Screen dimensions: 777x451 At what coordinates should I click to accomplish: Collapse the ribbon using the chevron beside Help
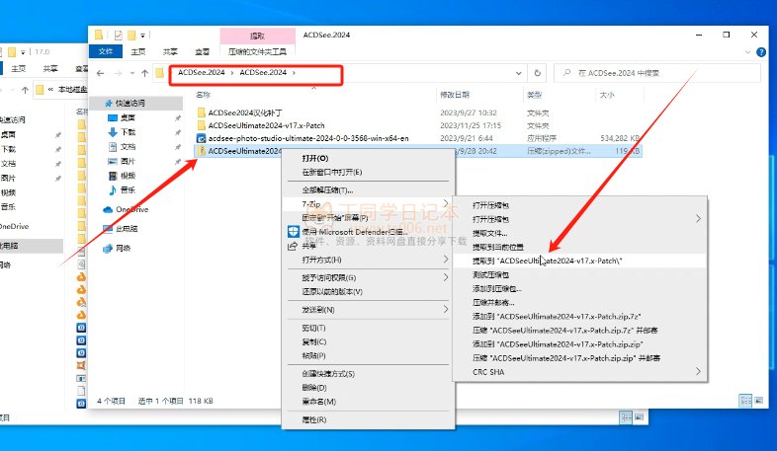pyautogui.click(x=747, y=52)
